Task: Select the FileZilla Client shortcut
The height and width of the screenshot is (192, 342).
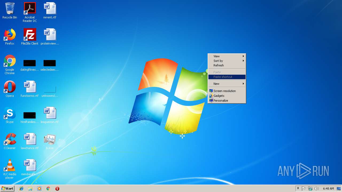Action: coord(30,37)
